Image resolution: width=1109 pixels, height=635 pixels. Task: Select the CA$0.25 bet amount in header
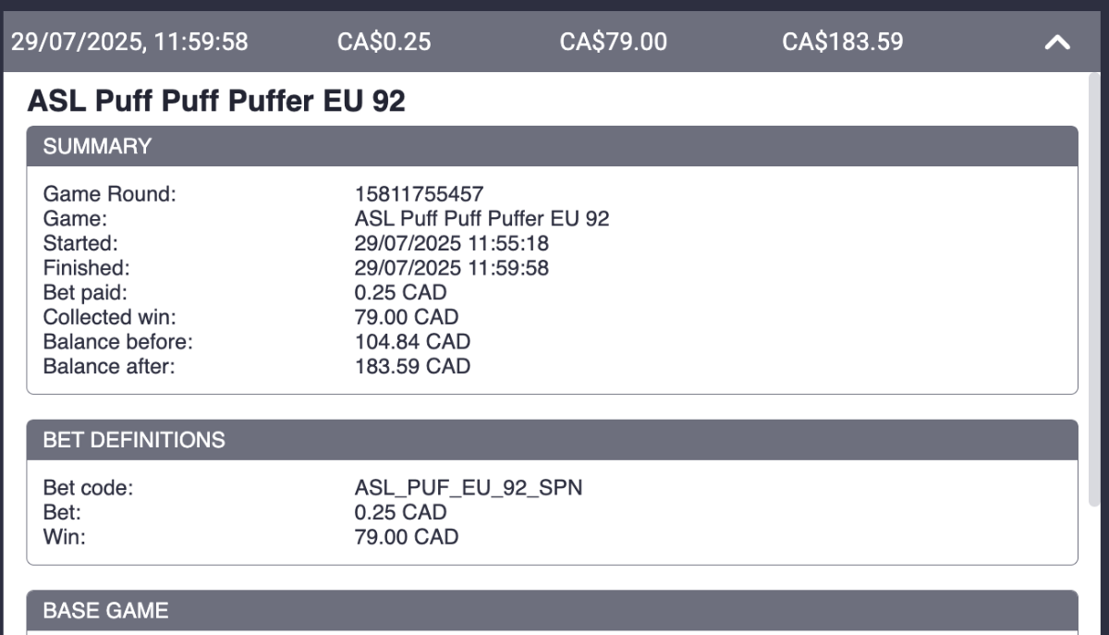click(x=384, y=42)
